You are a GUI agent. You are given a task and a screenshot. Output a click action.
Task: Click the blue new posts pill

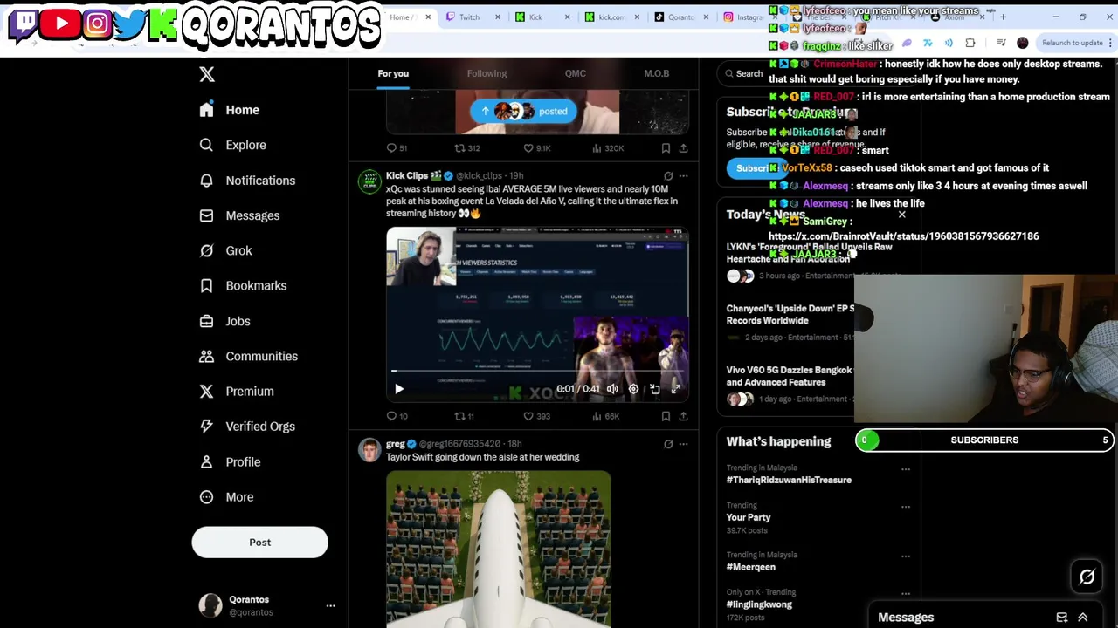pos(524,111)
